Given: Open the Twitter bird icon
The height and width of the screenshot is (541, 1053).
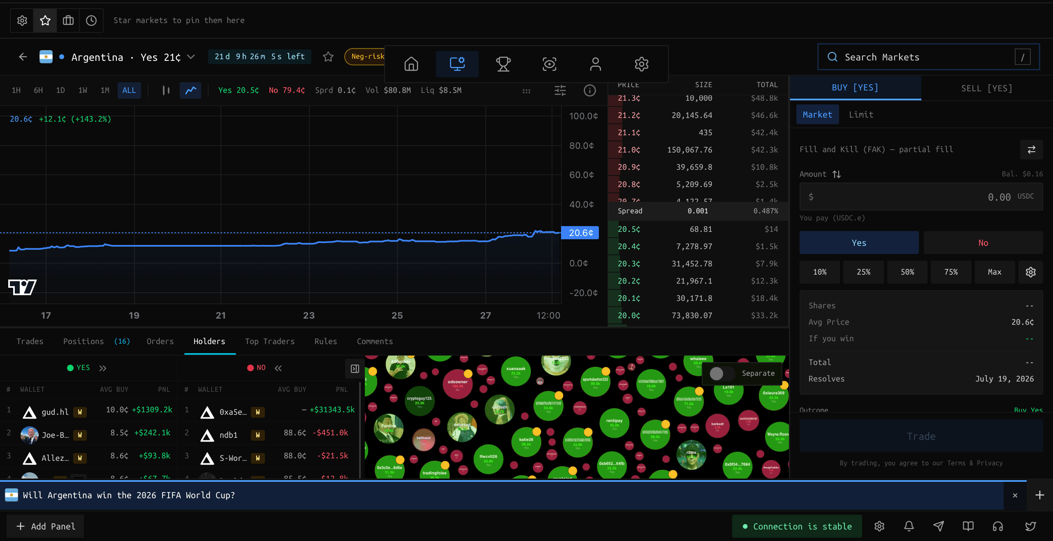Looking at the screenshot, I should (x=1030, y=526).
